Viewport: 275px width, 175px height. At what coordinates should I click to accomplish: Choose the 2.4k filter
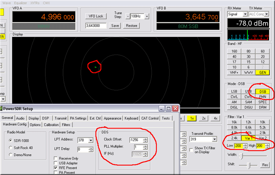[x=234, y=138]
